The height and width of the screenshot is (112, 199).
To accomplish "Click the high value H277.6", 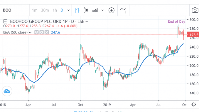I will tap(22, 26).
